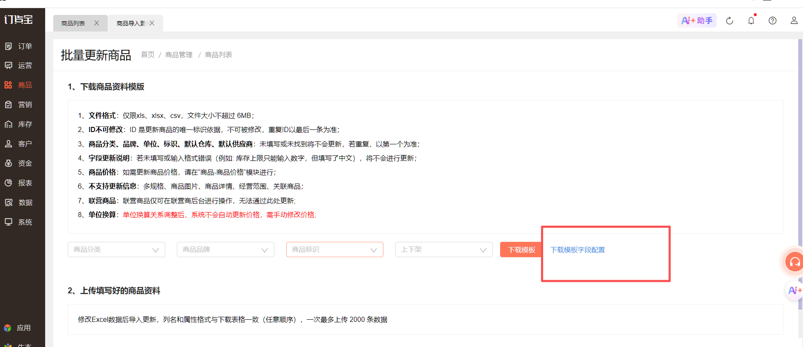
Task: Expand the 上下架 dropdown
Action: [x=444, y=249]
